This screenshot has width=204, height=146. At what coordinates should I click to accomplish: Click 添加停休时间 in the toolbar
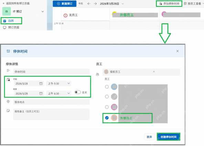pyautogui.click(x=169, y=4)
